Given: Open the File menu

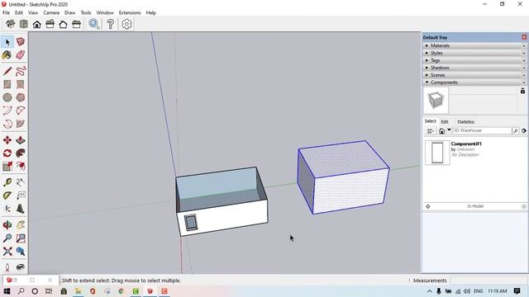Looking at the screenshot, I should pyautogui.click(x=6, y=12).
